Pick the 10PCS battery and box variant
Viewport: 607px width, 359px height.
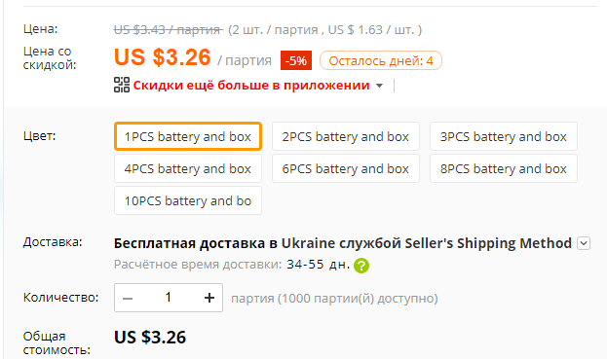tap(188, 200)
